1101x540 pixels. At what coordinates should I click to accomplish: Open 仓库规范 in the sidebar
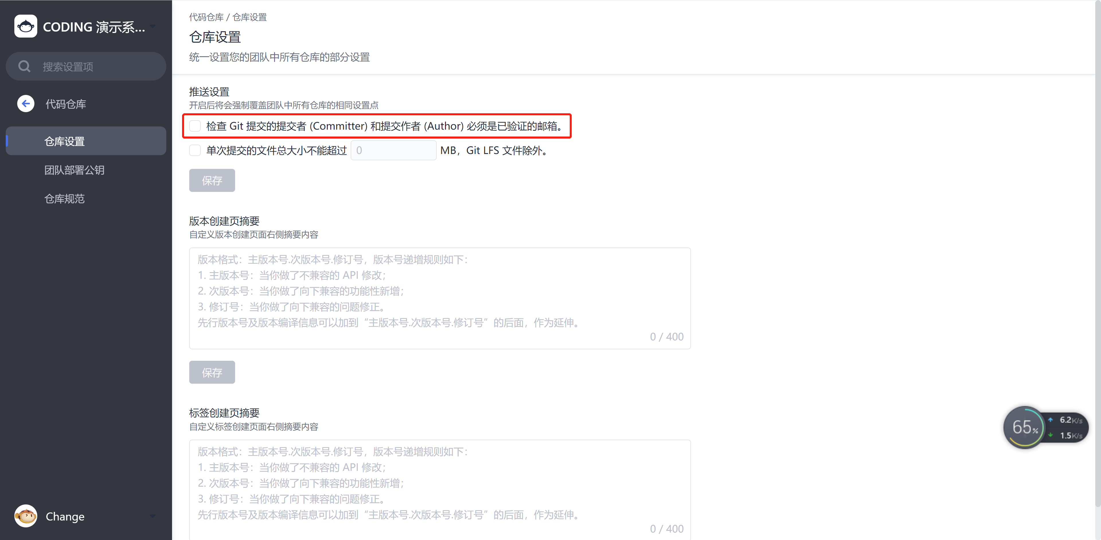pyautogui.click(x=65, y=199)
